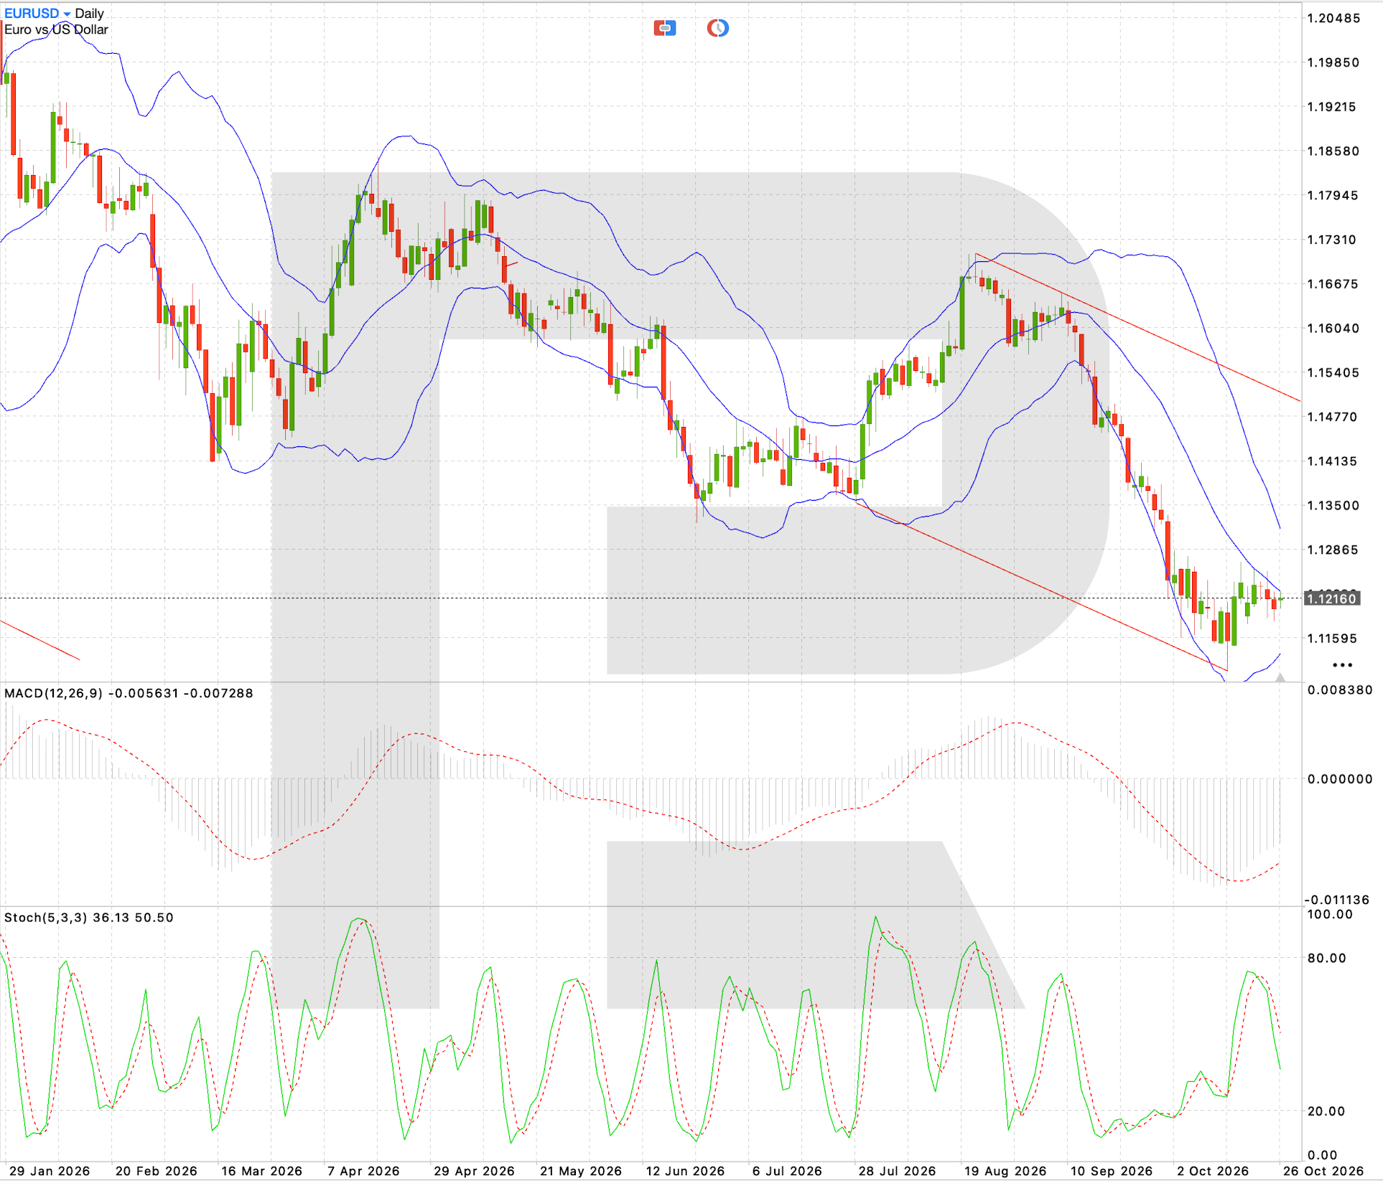Viewport: 1383px width, 1181px height.
Task: Click the 1.11595 price scale value
Action: coord(1332,638)
